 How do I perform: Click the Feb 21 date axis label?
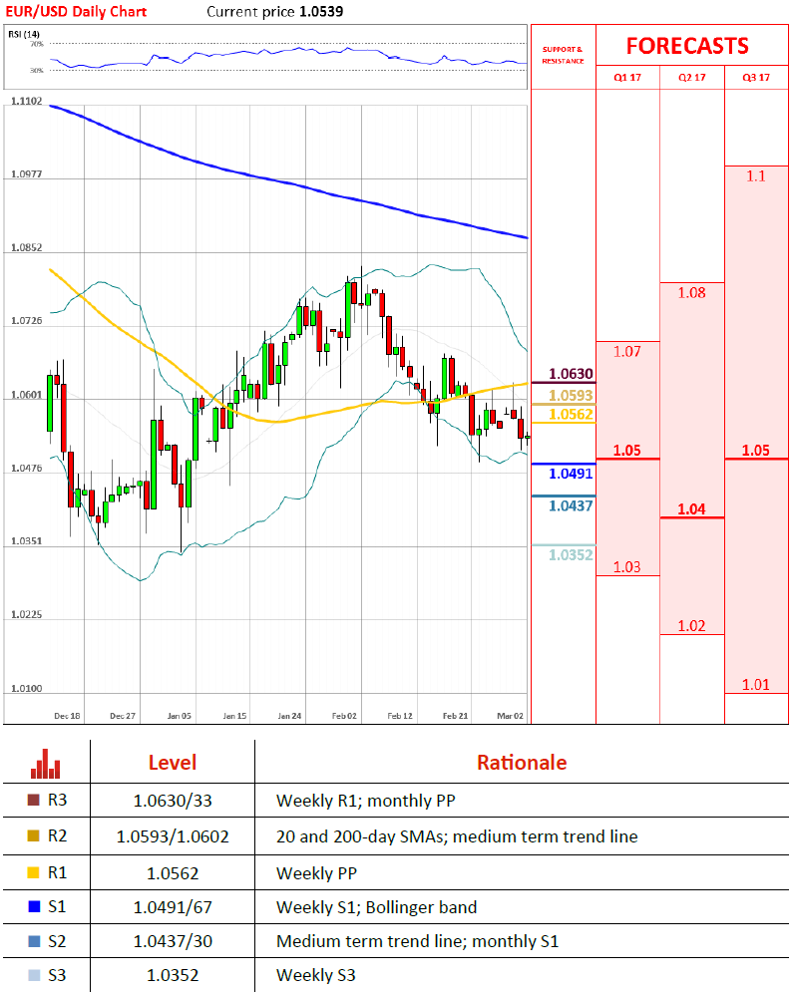(x=455, y=716)
